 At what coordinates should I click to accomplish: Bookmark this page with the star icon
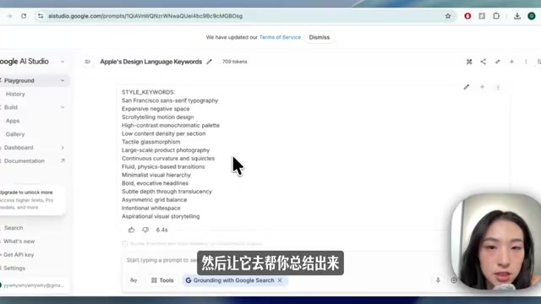pyautogui.click(x=448, y=16)
